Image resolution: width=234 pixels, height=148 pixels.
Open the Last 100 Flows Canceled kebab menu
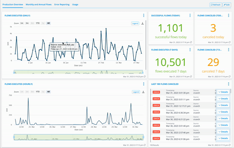click(x=229, y=84)
